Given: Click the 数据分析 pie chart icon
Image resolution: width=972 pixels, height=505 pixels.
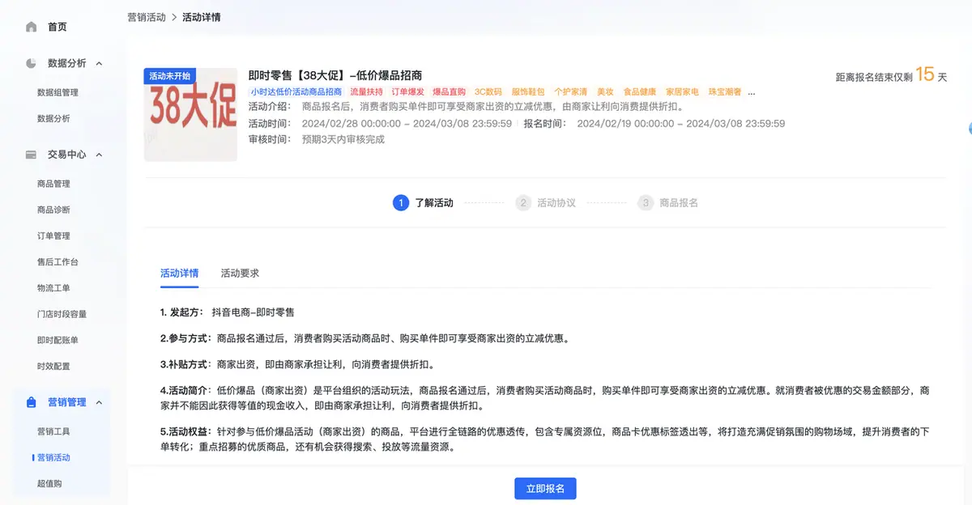Looking at the screenshot, I should tap(31, 63).
